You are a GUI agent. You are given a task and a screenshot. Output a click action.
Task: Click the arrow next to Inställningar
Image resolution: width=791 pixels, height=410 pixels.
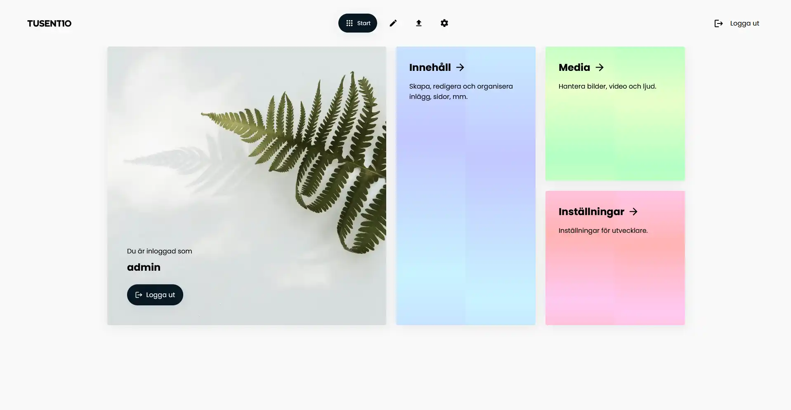(x=633, y=212)
